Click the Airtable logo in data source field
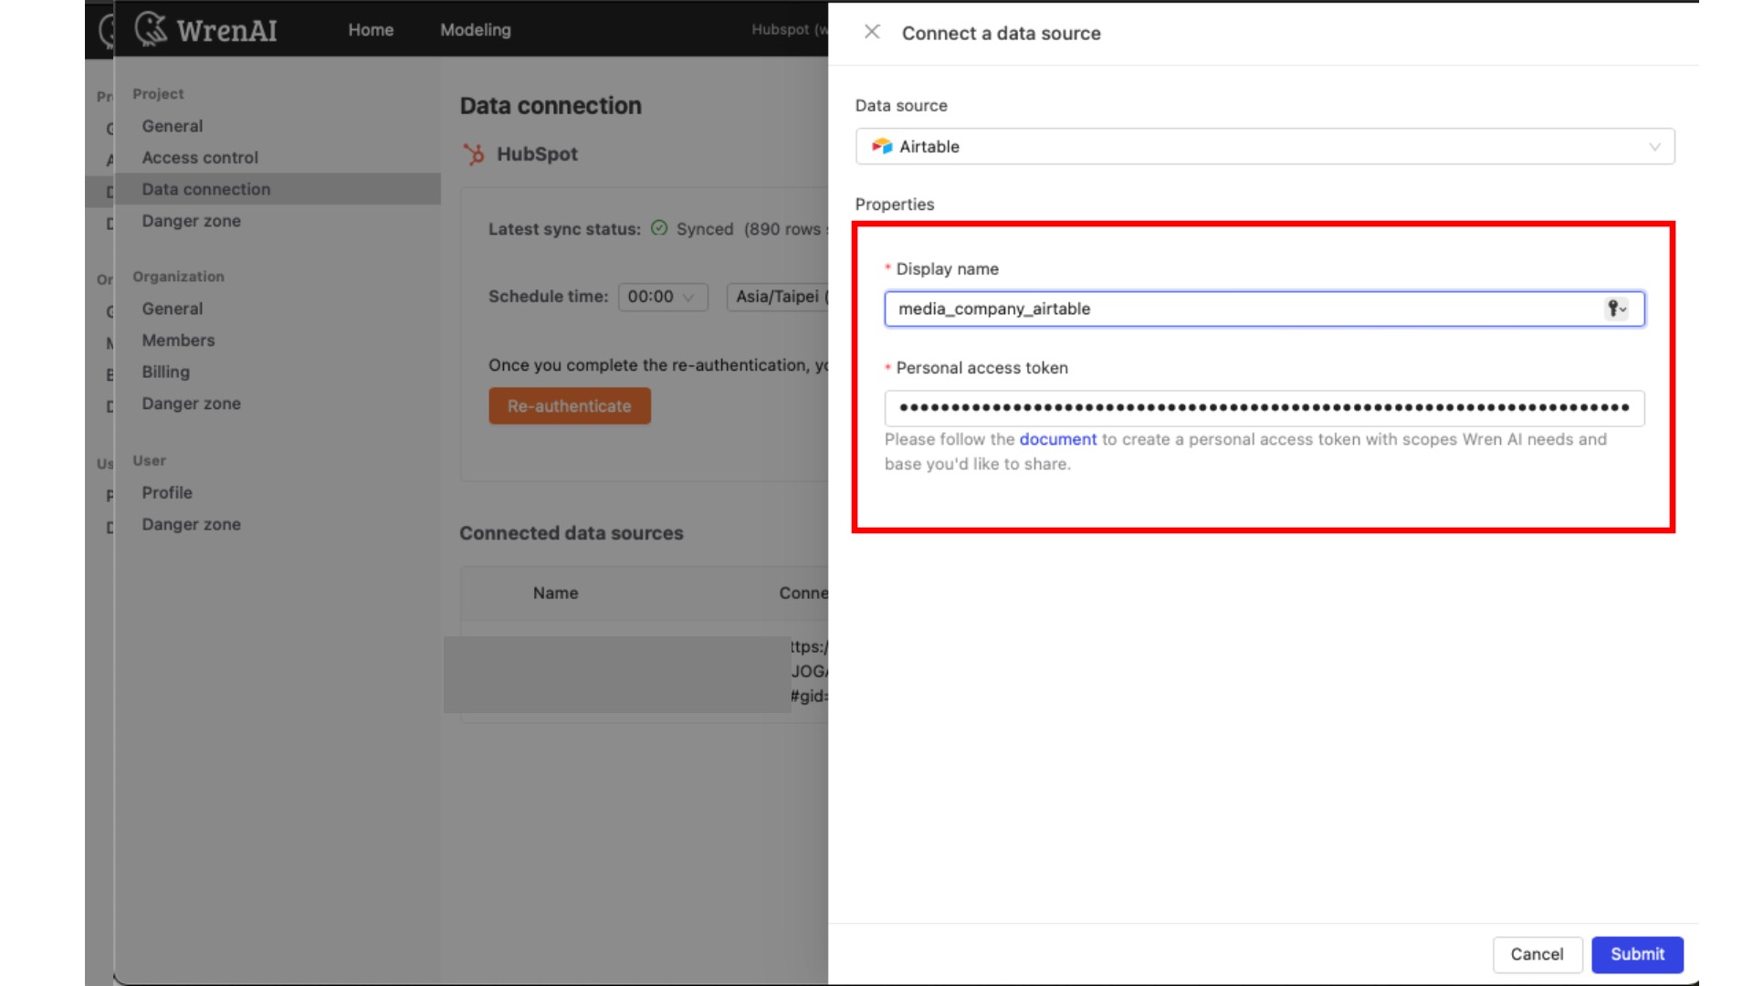Image resolution: width=1753 pixels, height=986 pixels. tap(881, 146)
